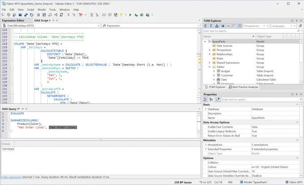This screenshot has width=304, height=185.
Task: Expand the Annotations property row
Action: tap(206, 145)
